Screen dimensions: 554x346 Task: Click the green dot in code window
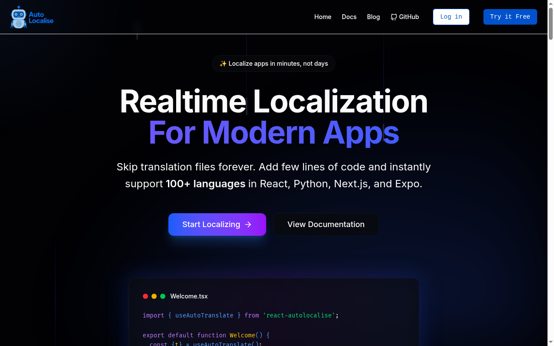point(163,296)
